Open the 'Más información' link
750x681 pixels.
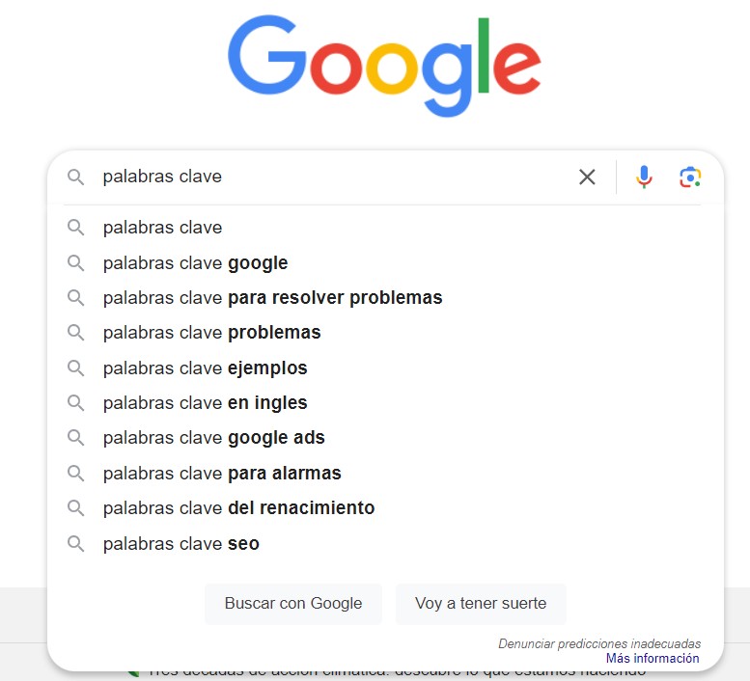(653, 658)
